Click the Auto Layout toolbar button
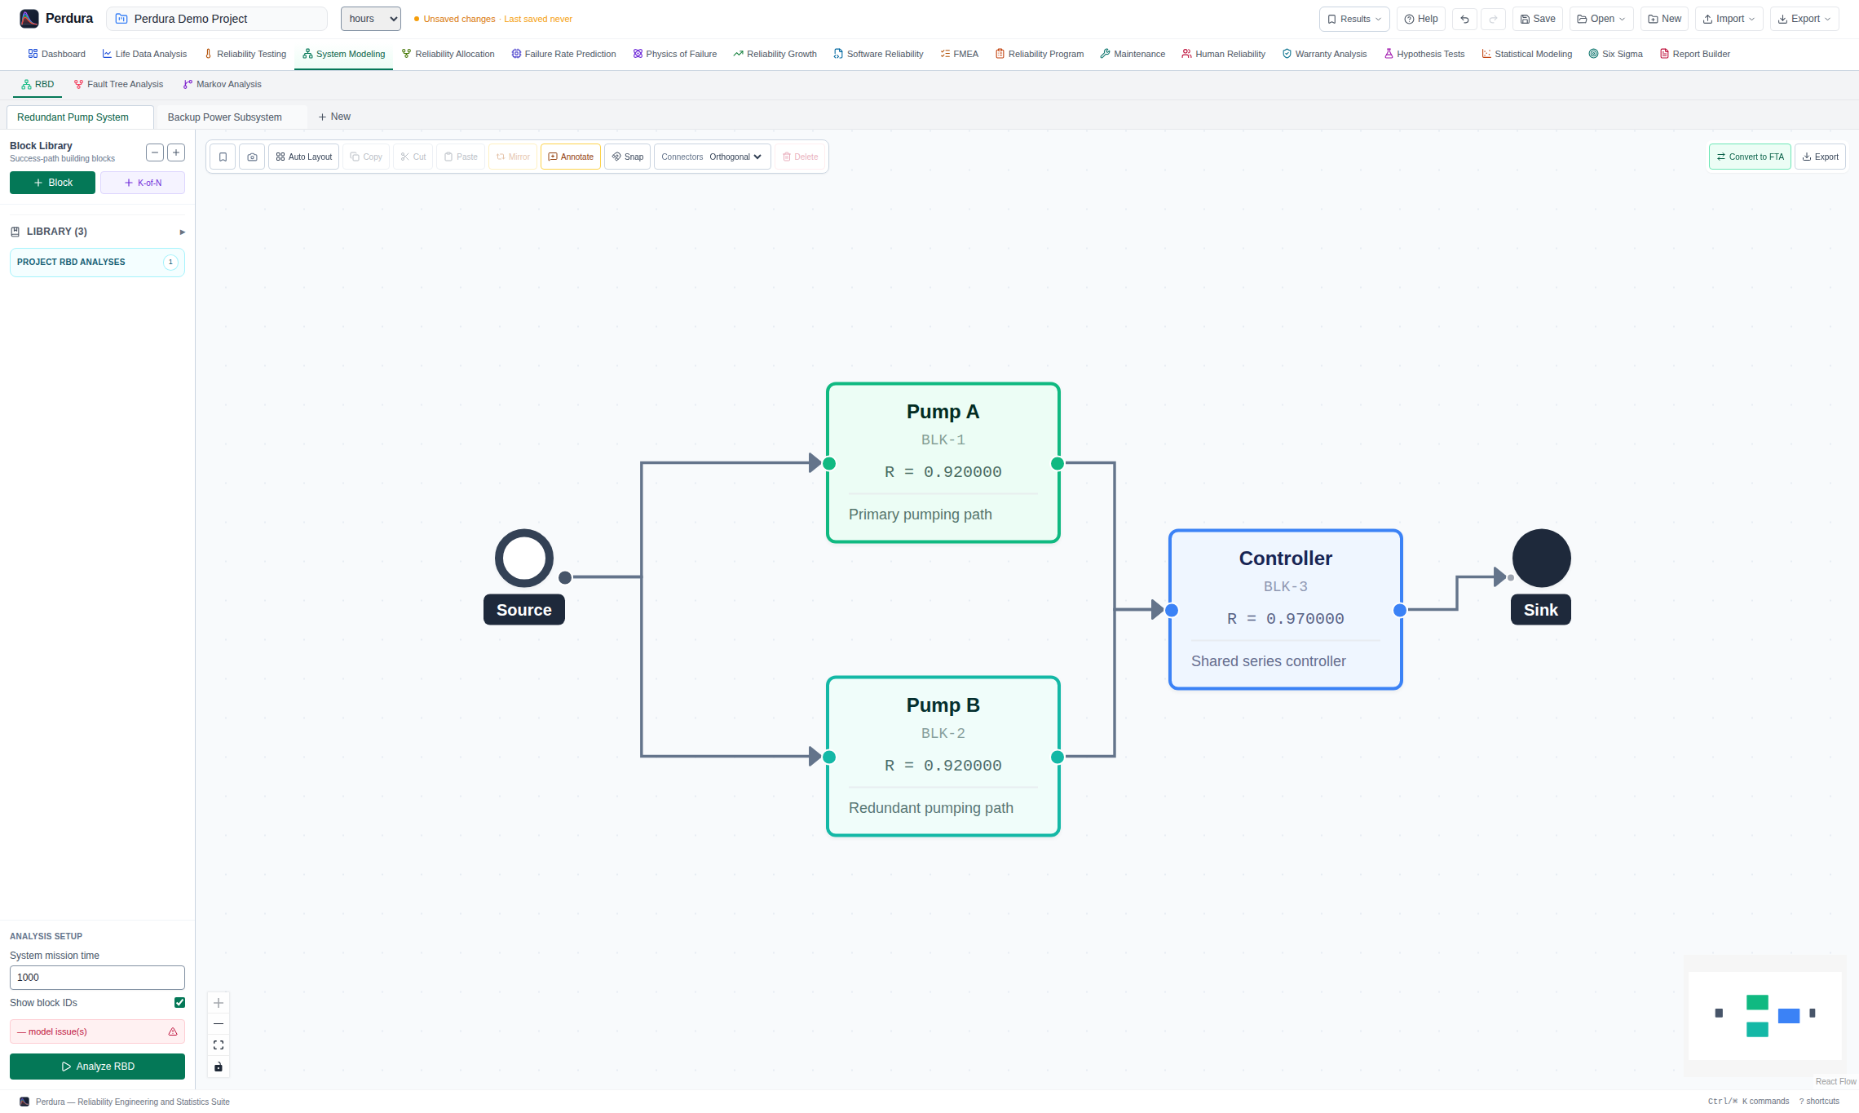Screen dimensions: 1859x1113 (304, 157)
